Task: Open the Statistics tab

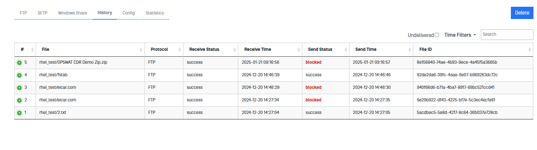Action: click(x=154, y=13)
